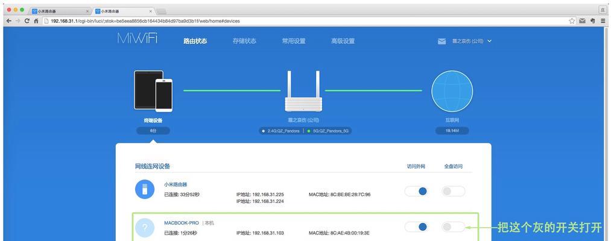Close the first 小米路由器 browser tab
Screen dimensions: 611x241
point(87,11)
